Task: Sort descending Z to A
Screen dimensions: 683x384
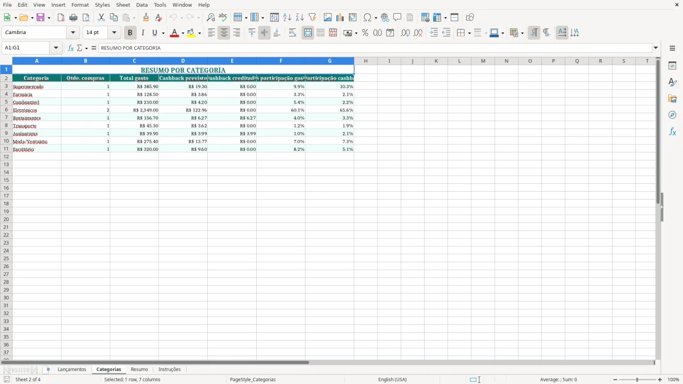Action: click(300, 18)
